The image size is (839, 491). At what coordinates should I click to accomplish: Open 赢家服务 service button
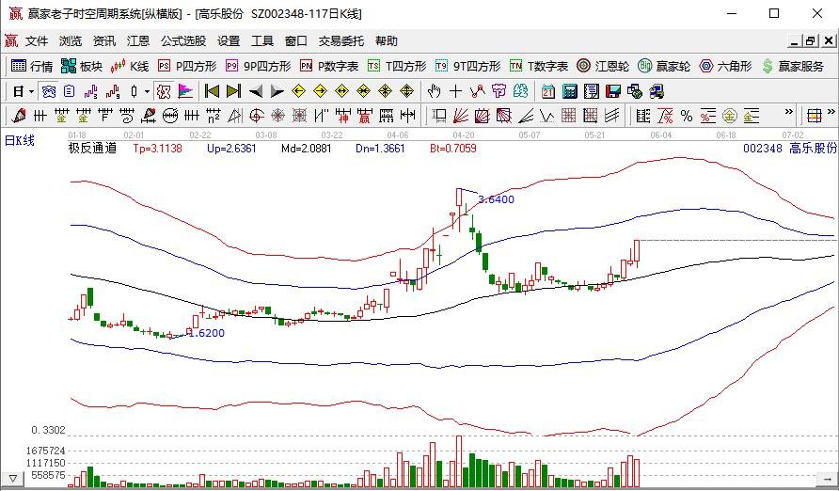point(792,66)
